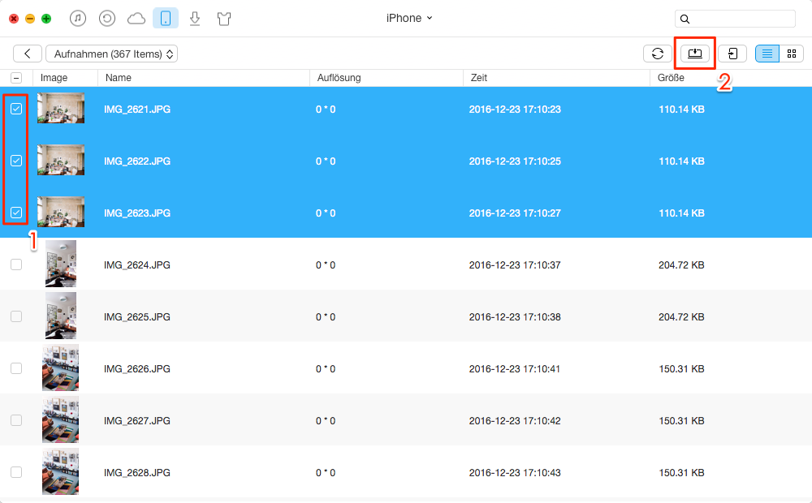Uncheck IMG_2623.JPG checkbox
The height and width of the screenshot is (503, 812).
click(16, 213)
